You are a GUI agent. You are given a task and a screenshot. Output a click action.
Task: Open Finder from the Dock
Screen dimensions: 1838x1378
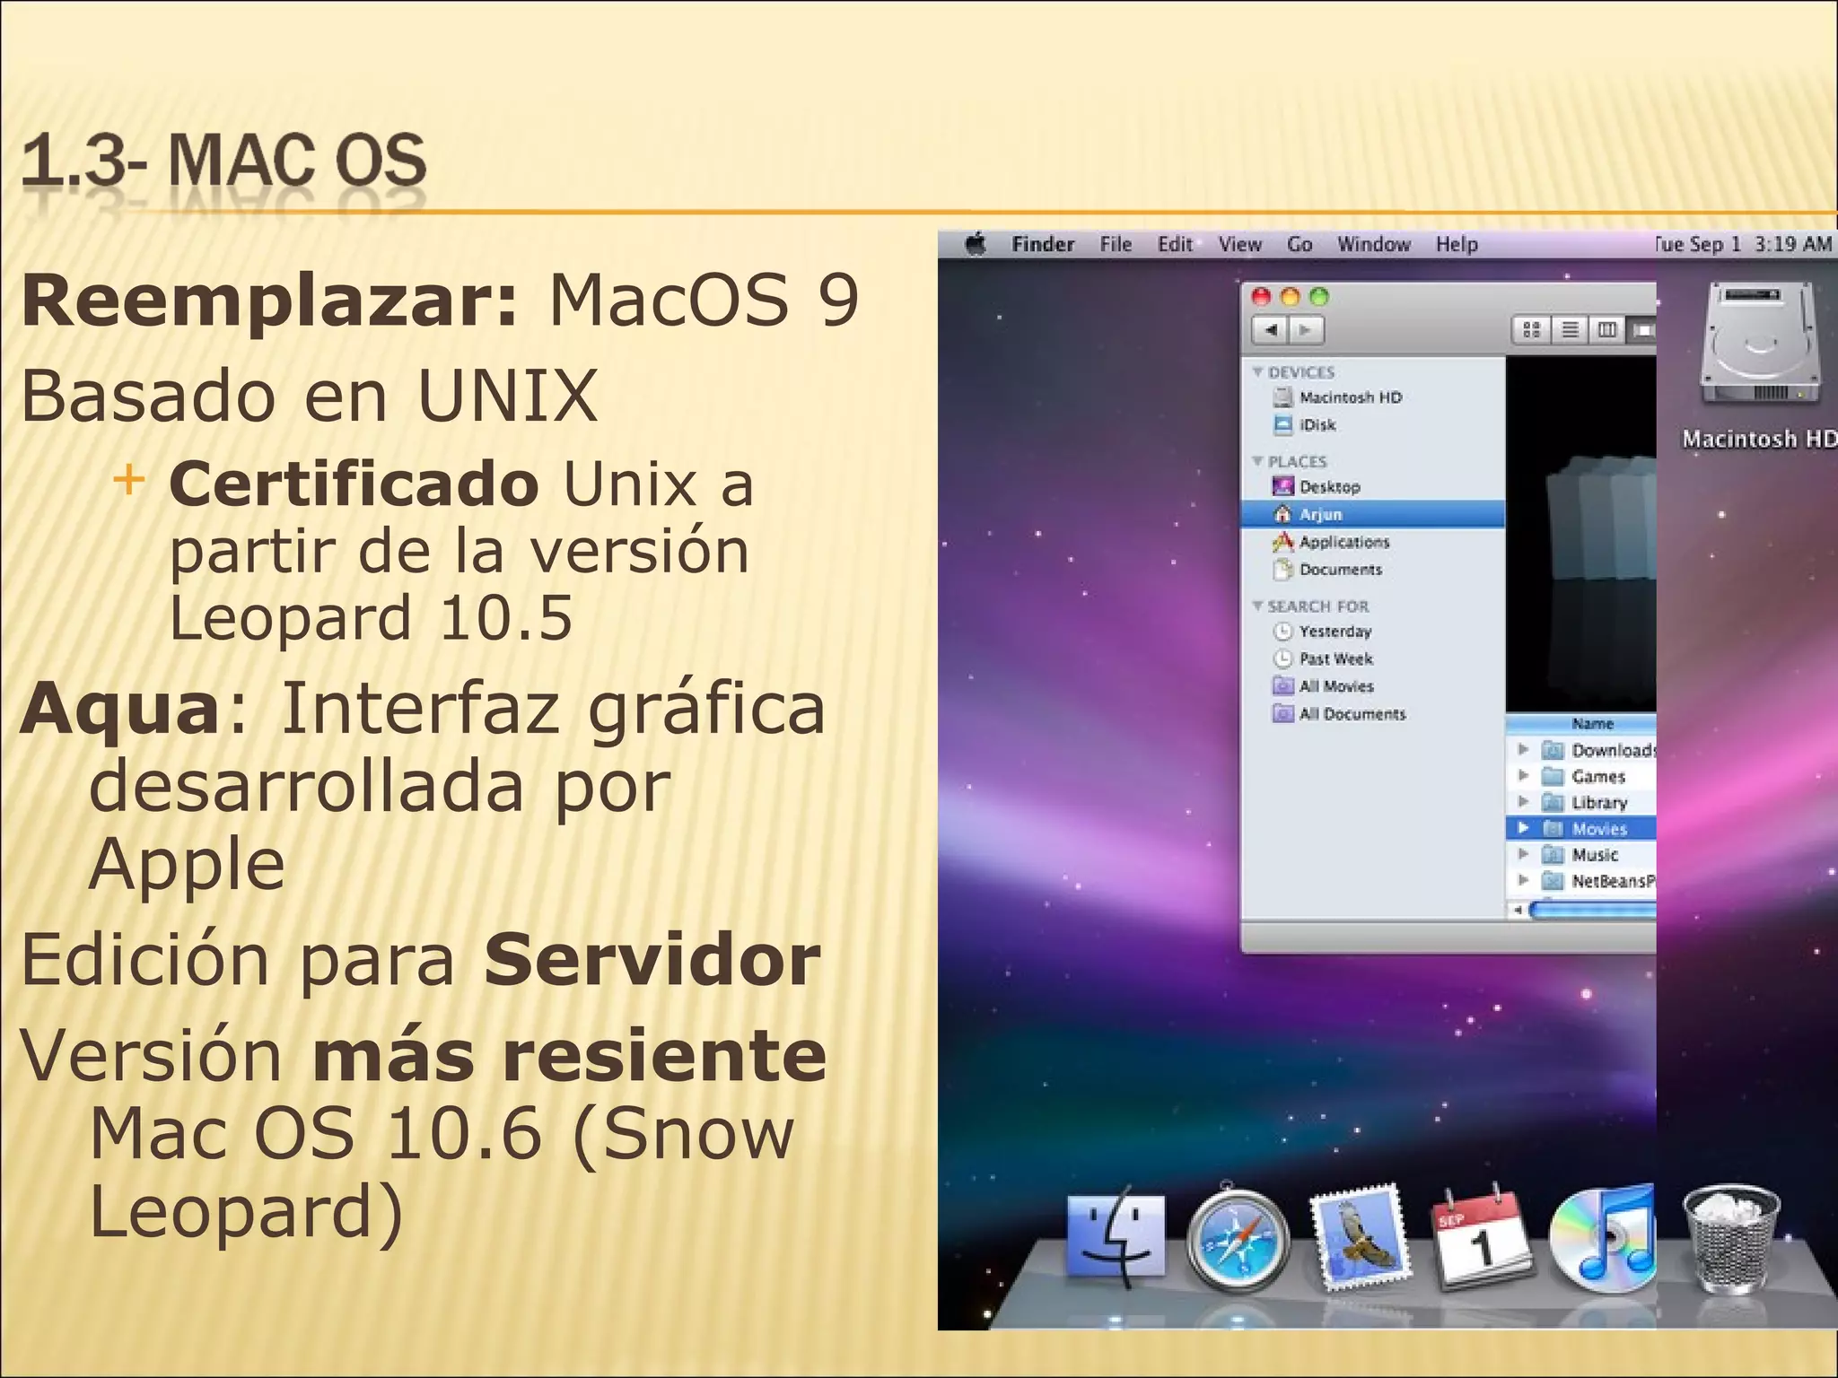pos(1116,1238)
